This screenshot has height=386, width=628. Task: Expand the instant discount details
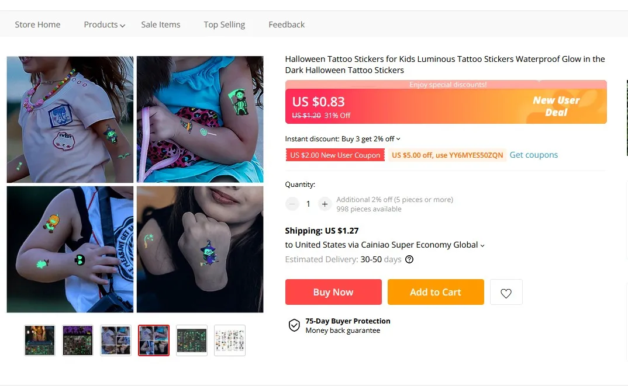(398, 139)
